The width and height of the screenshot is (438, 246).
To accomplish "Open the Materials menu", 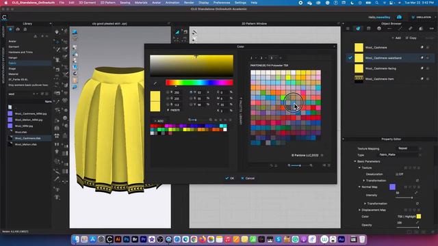I will (x=141, y=3).
